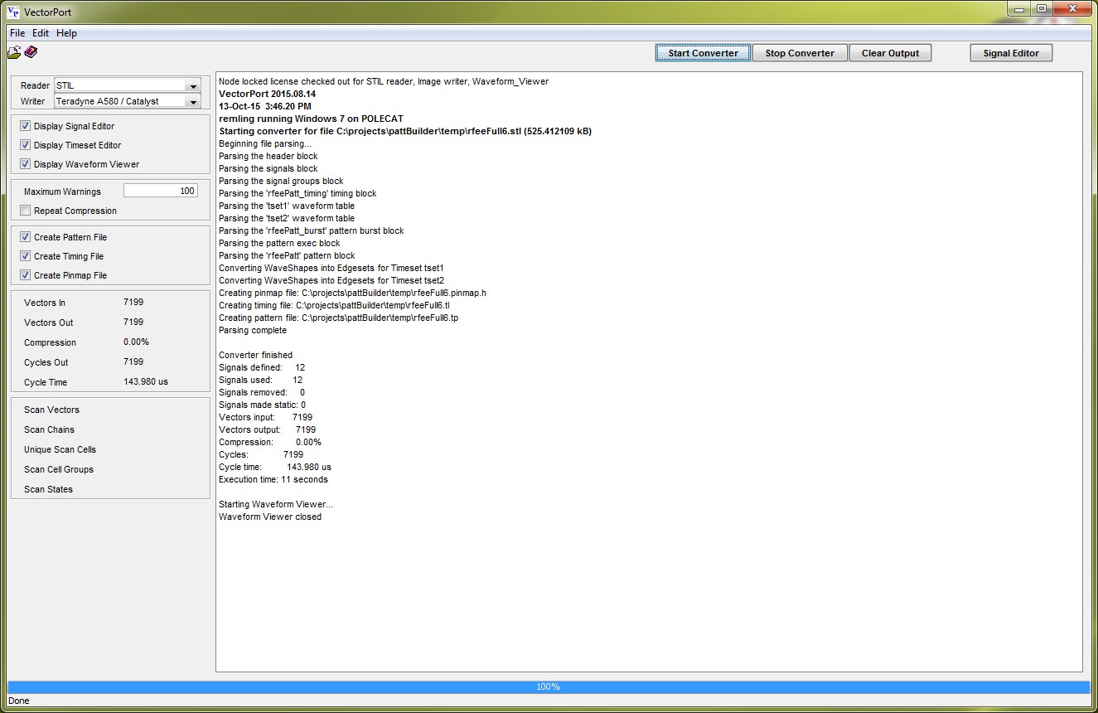1098x713 pixels.
Task: Open the Help menu
Action: tap(66, 33)
